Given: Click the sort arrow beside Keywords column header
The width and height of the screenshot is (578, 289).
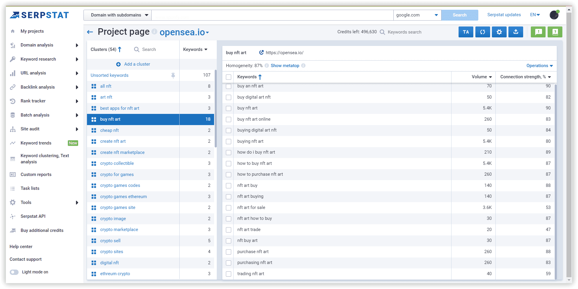Looking at the screenshot, I should coord(260,77).
